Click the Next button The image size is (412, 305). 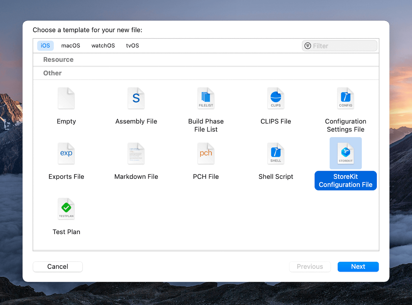coord(358,266)
